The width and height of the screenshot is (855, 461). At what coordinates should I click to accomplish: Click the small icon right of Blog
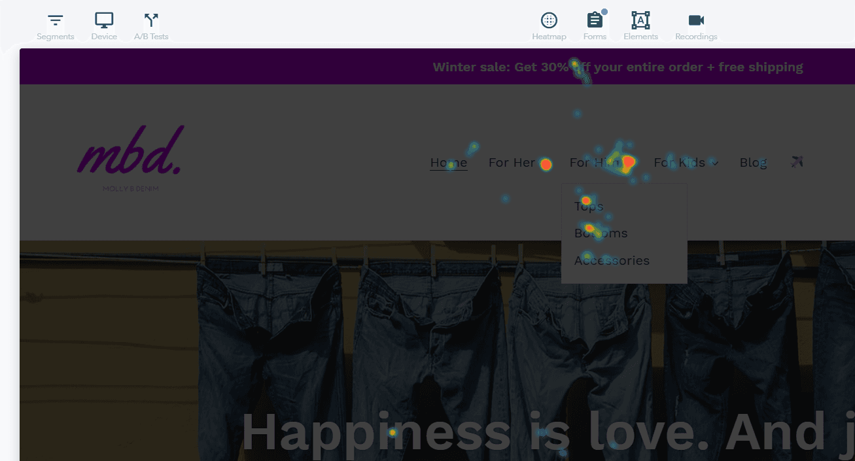point(796,162)
